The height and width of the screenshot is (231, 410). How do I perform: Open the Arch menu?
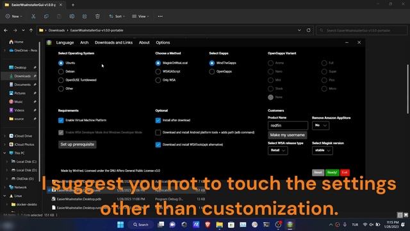(x=84, y=42)
